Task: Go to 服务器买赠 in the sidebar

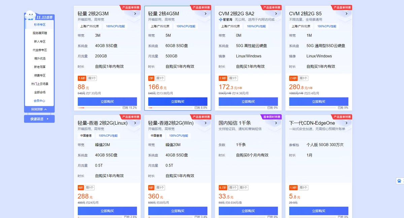Action: pos(39,33)
